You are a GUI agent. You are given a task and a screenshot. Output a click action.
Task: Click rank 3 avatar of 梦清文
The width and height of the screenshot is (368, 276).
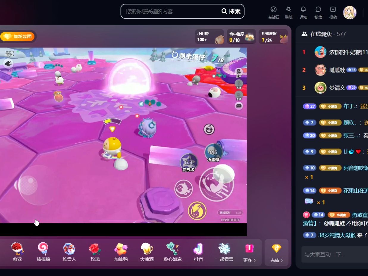coord(320,87)
